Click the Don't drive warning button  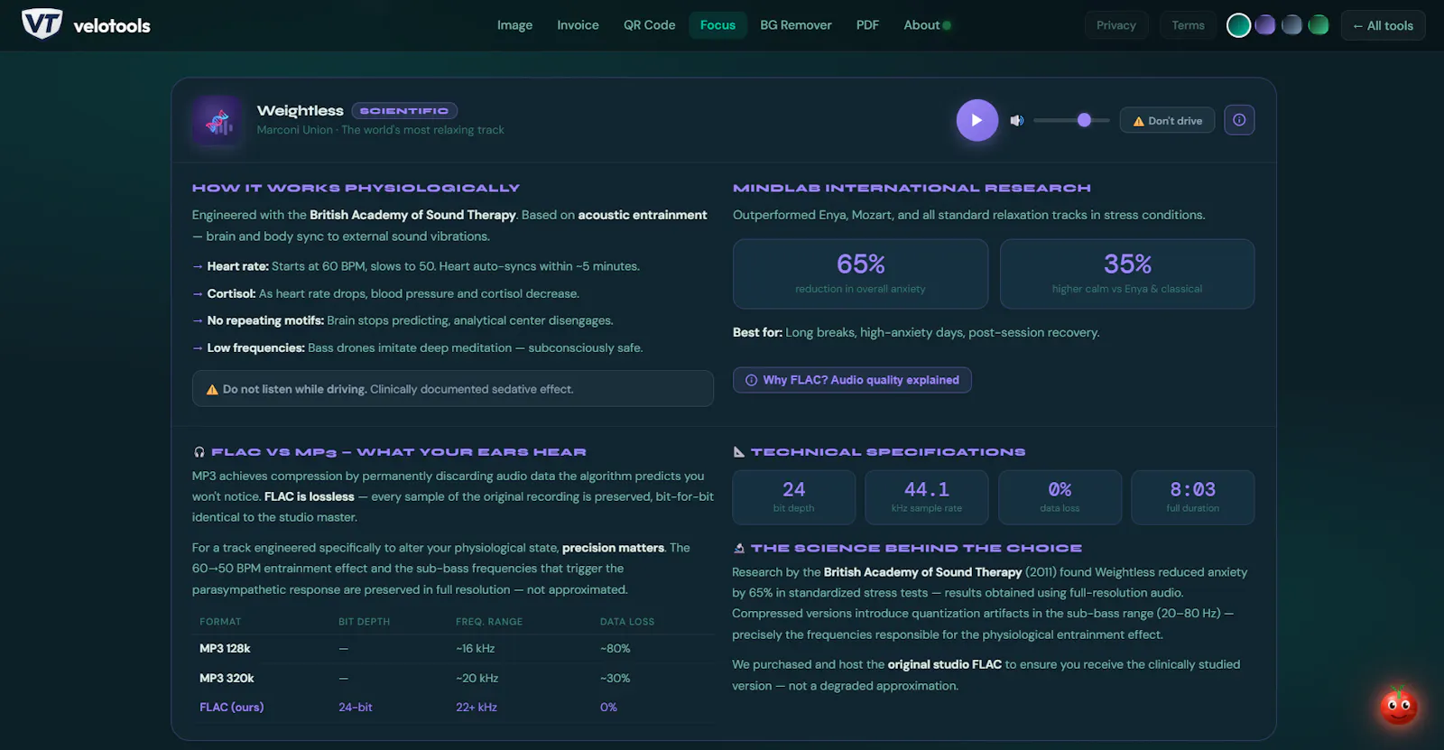1168,120
